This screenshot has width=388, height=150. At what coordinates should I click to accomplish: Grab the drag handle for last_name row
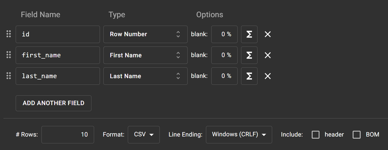(x=9, y=76)
